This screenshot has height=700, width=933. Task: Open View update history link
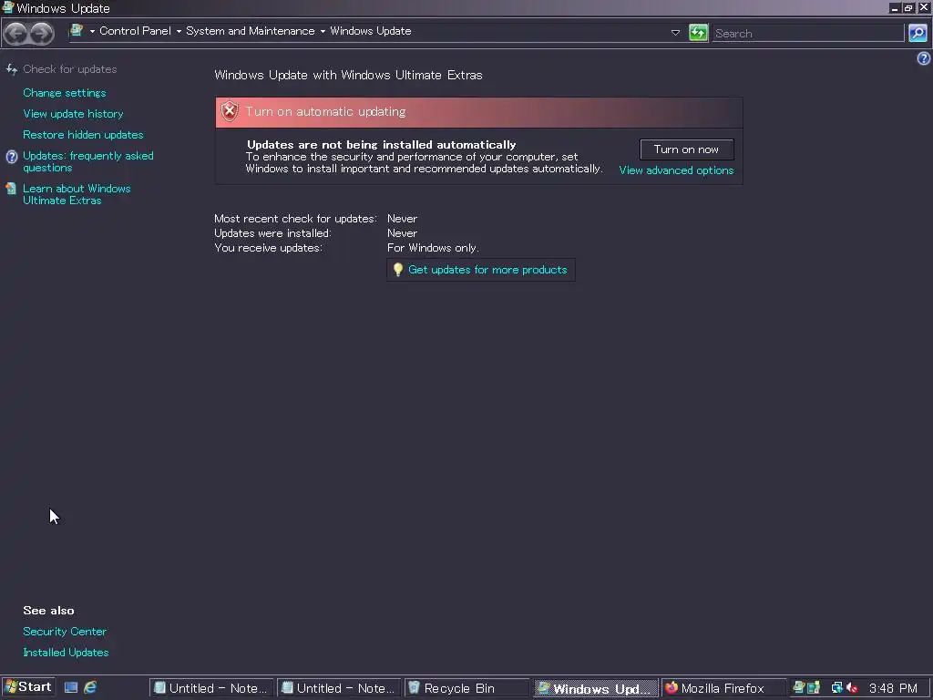click(x=73, y=114)
